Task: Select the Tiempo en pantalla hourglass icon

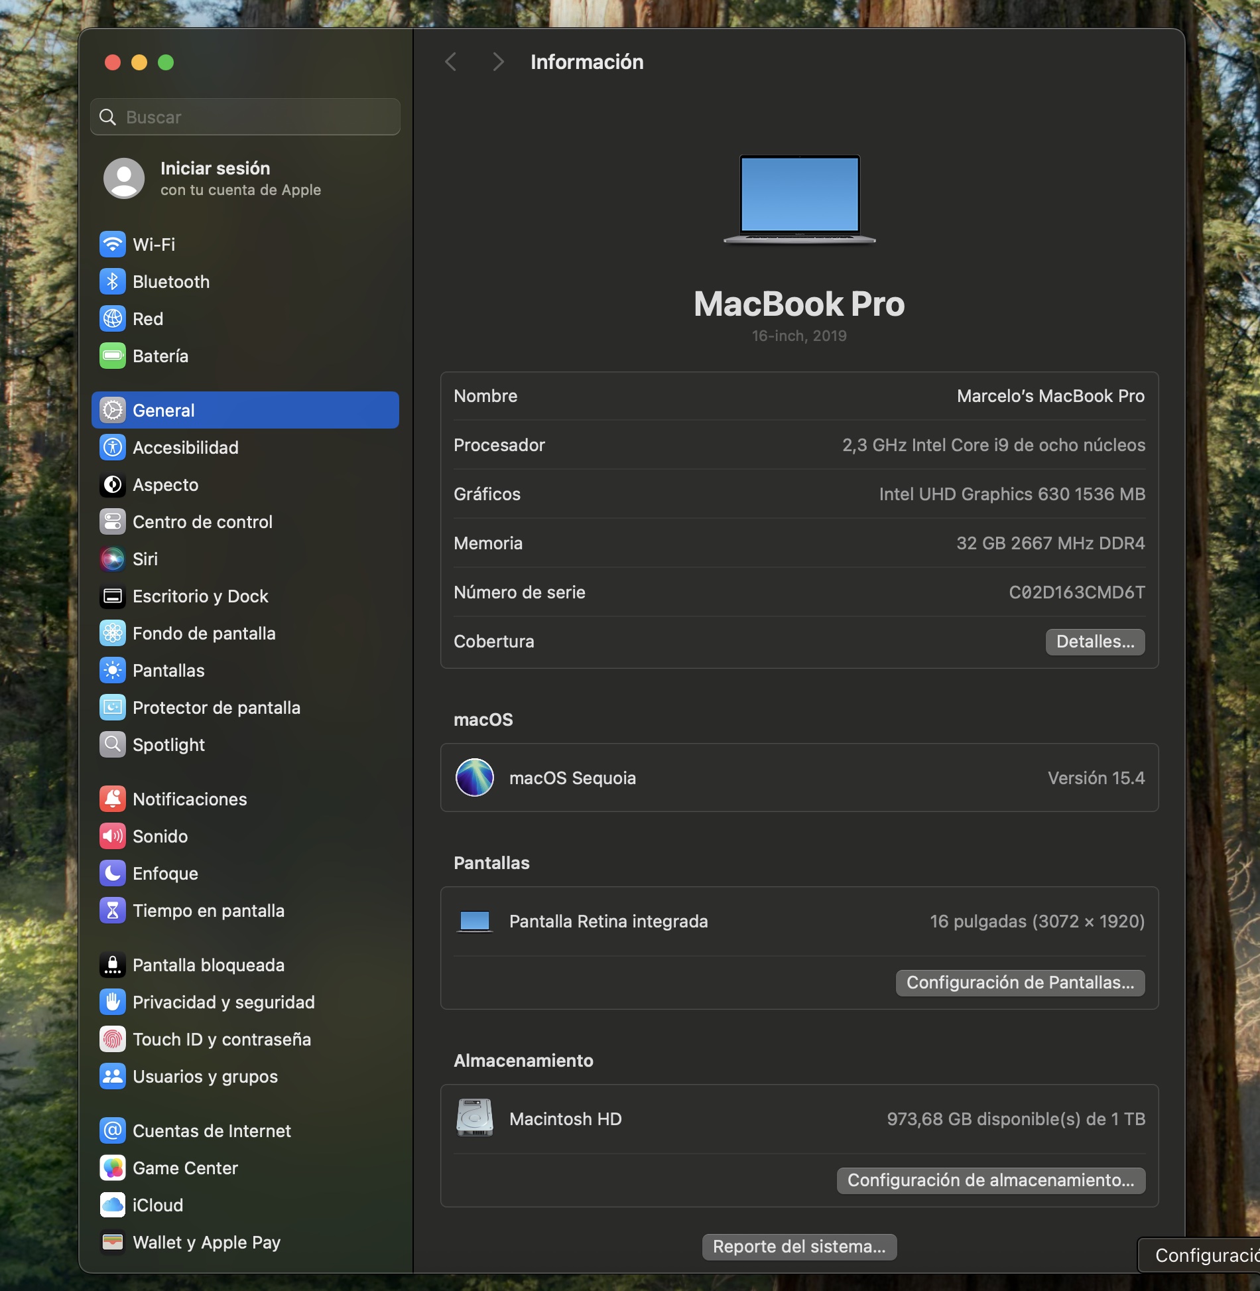Action: coord(112,910)
